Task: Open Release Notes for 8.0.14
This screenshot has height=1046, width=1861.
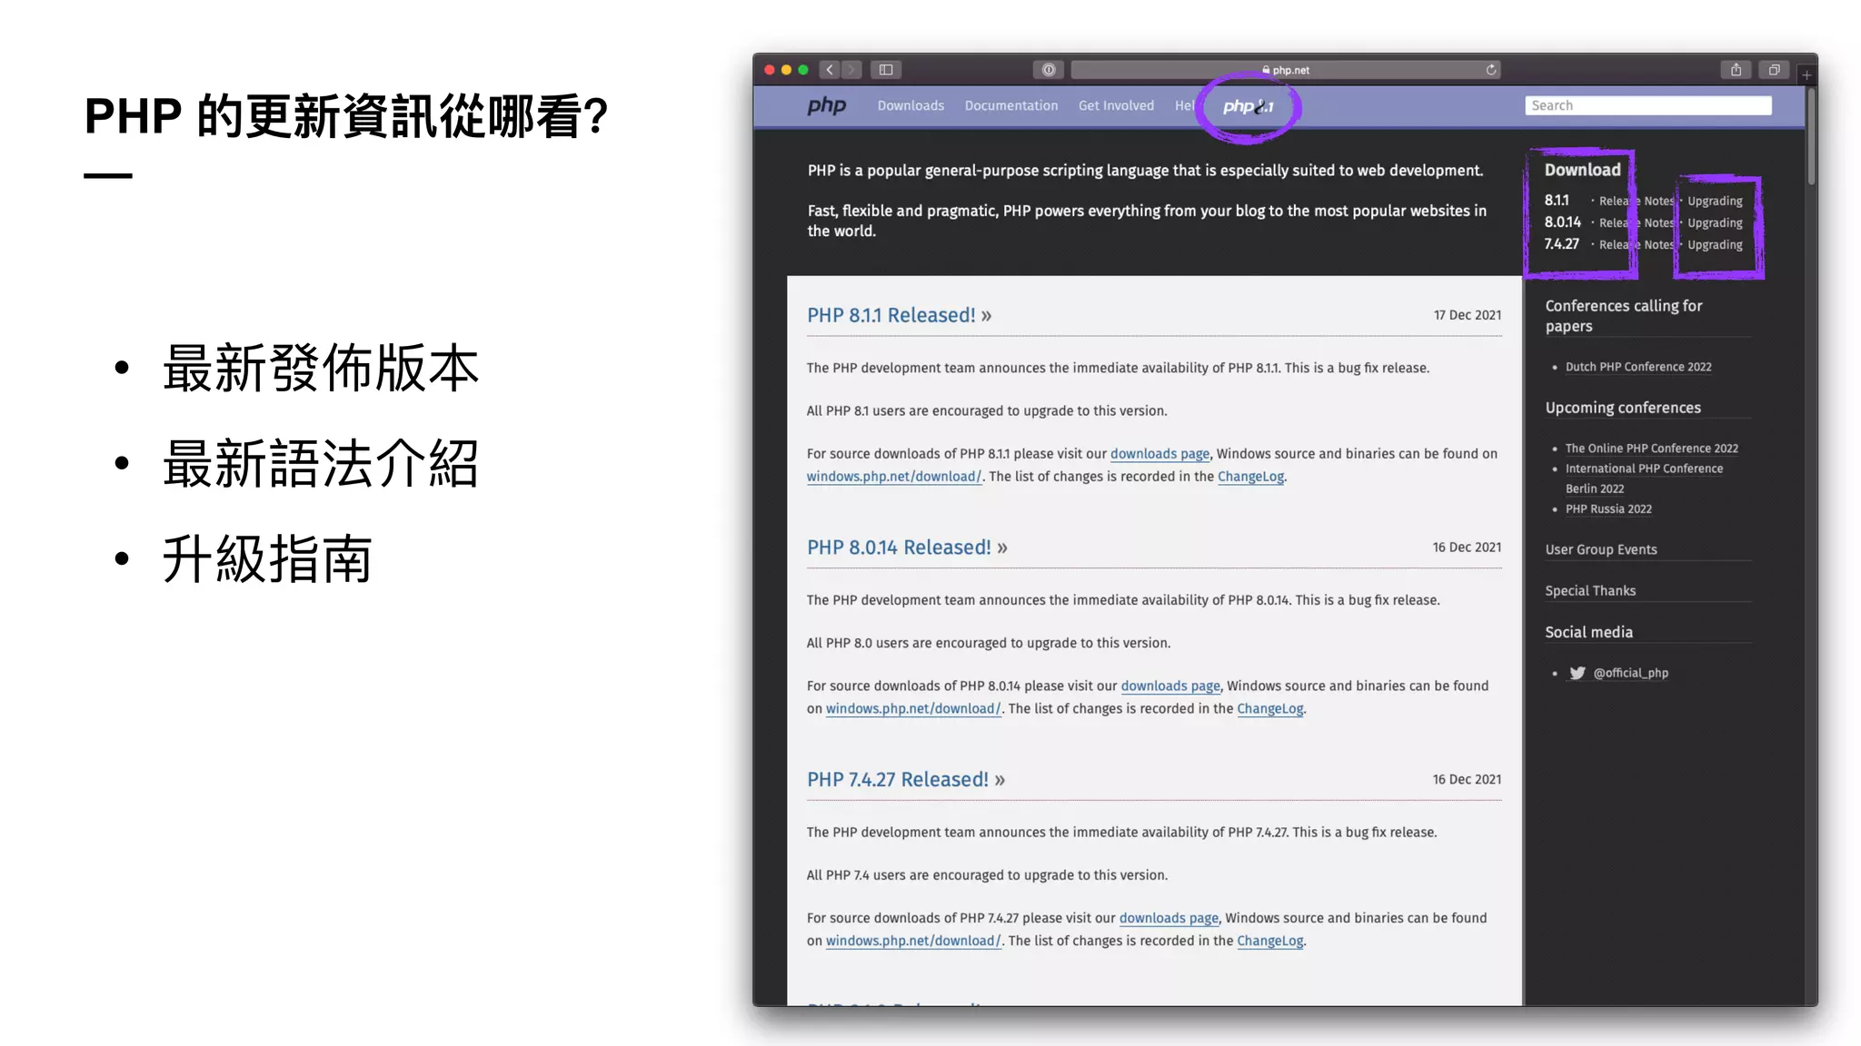Action: pos(1636,223)
